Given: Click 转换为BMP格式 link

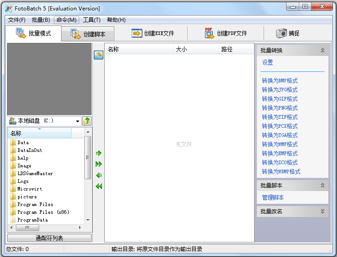Looking at the screenshot, I should pos(280,81).
